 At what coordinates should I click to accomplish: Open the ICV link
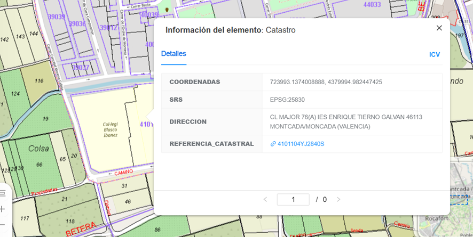[x=435, y=54]
